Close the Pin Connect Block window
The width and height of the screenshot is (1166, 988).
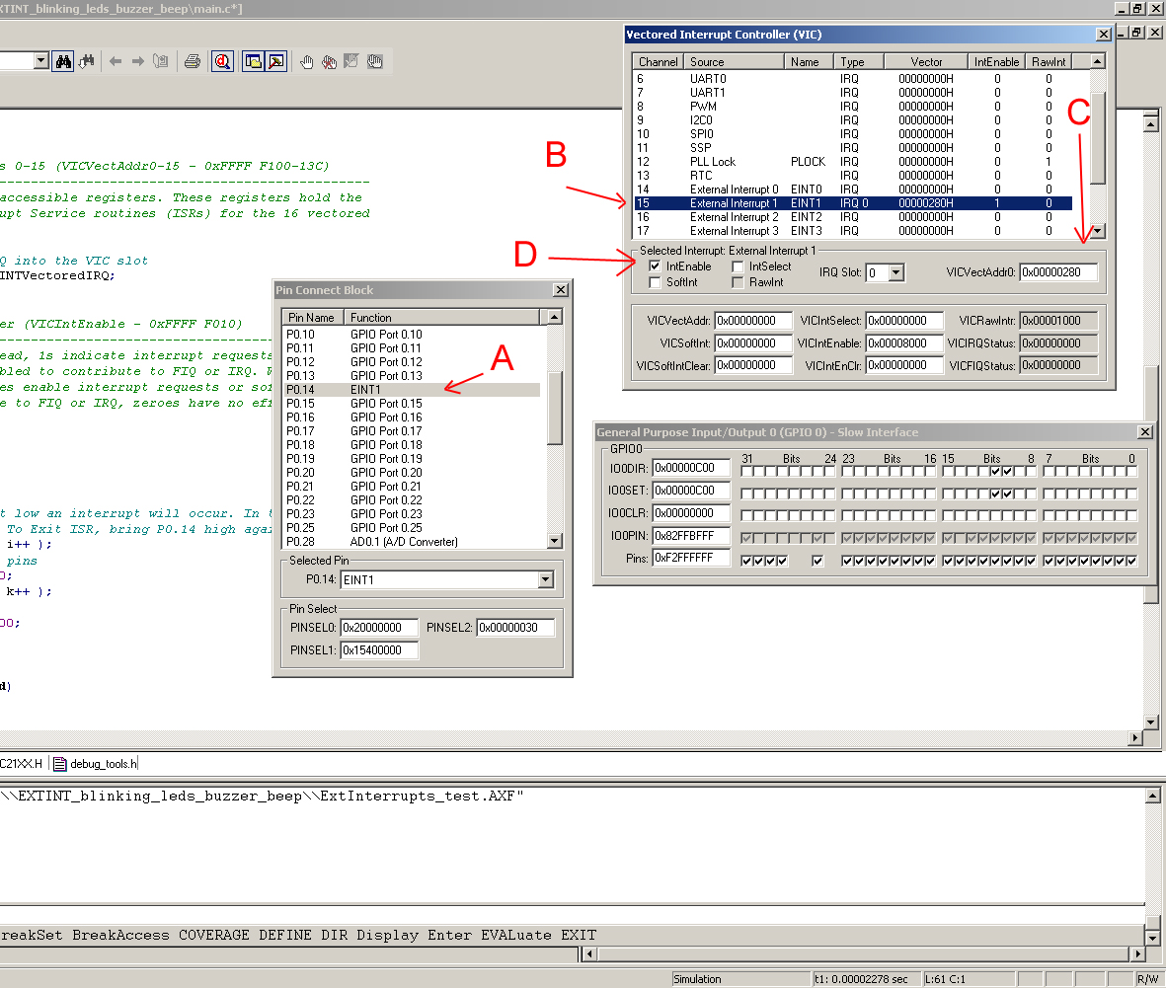click(x=561, y=290)
